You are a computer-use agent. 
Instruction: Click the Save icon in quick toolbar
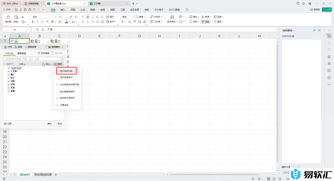(16, 10)
